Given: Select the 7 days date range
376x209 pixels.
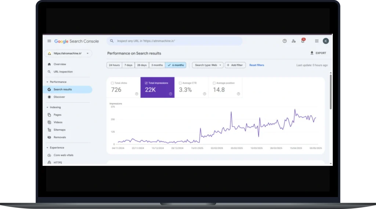Looking at the screenshot, I should [128, 65].
